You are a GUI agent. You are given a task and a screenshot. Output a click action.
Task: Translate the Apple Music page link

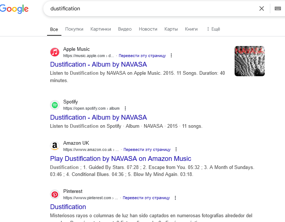(x=142, y=56)
